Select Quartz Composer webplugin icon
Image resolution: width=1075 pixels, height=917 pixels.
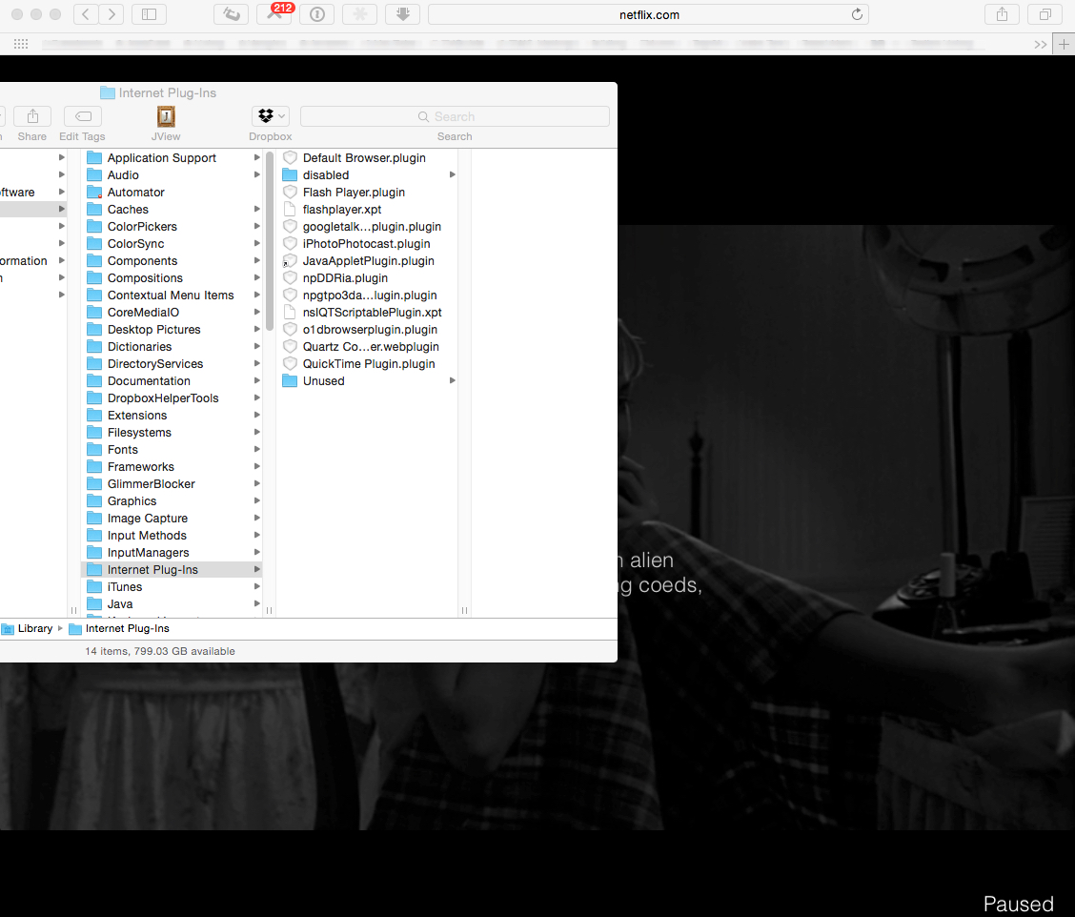pyautogui.click(x=290, y=346)
